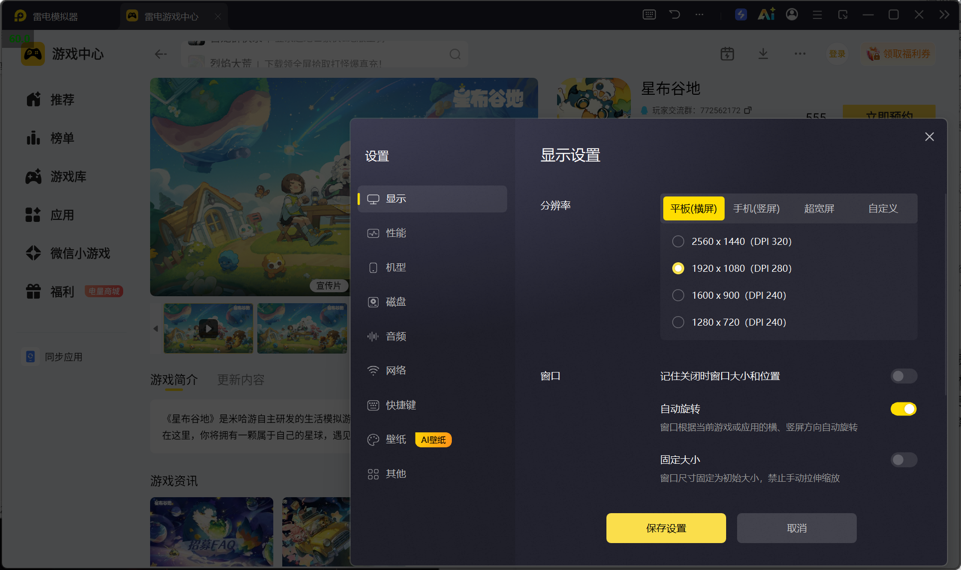Click the AI assistant icon in title bar
Image resolution: width=961 pixels, height=570 pixels.
[767, 14]
